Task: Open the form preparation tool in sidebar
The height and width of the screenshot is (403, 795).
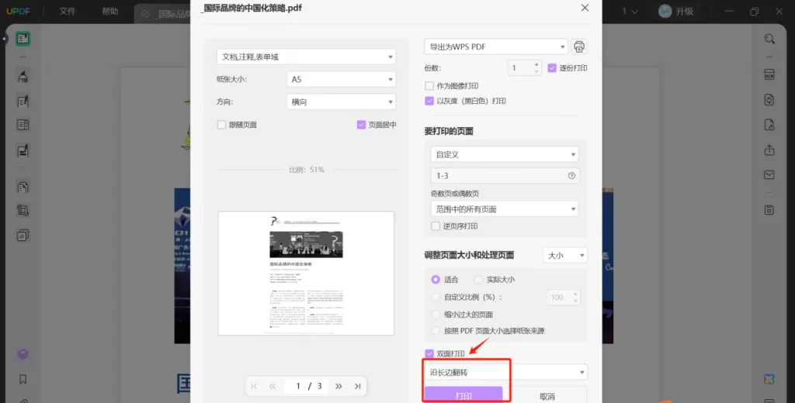Action: (23, 125)
